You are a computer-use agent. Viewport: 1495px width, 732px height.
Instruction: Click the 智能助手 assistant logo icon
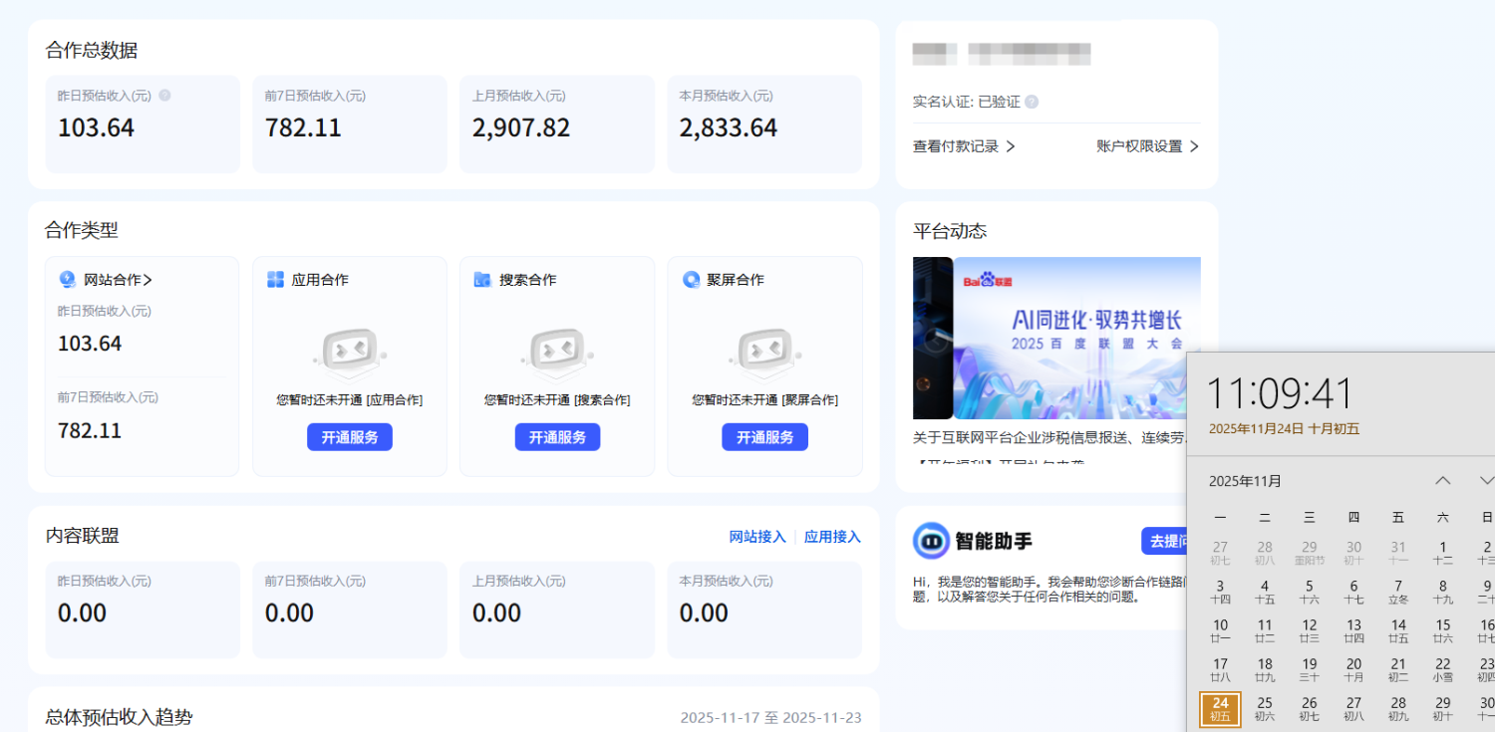(933, 541)
